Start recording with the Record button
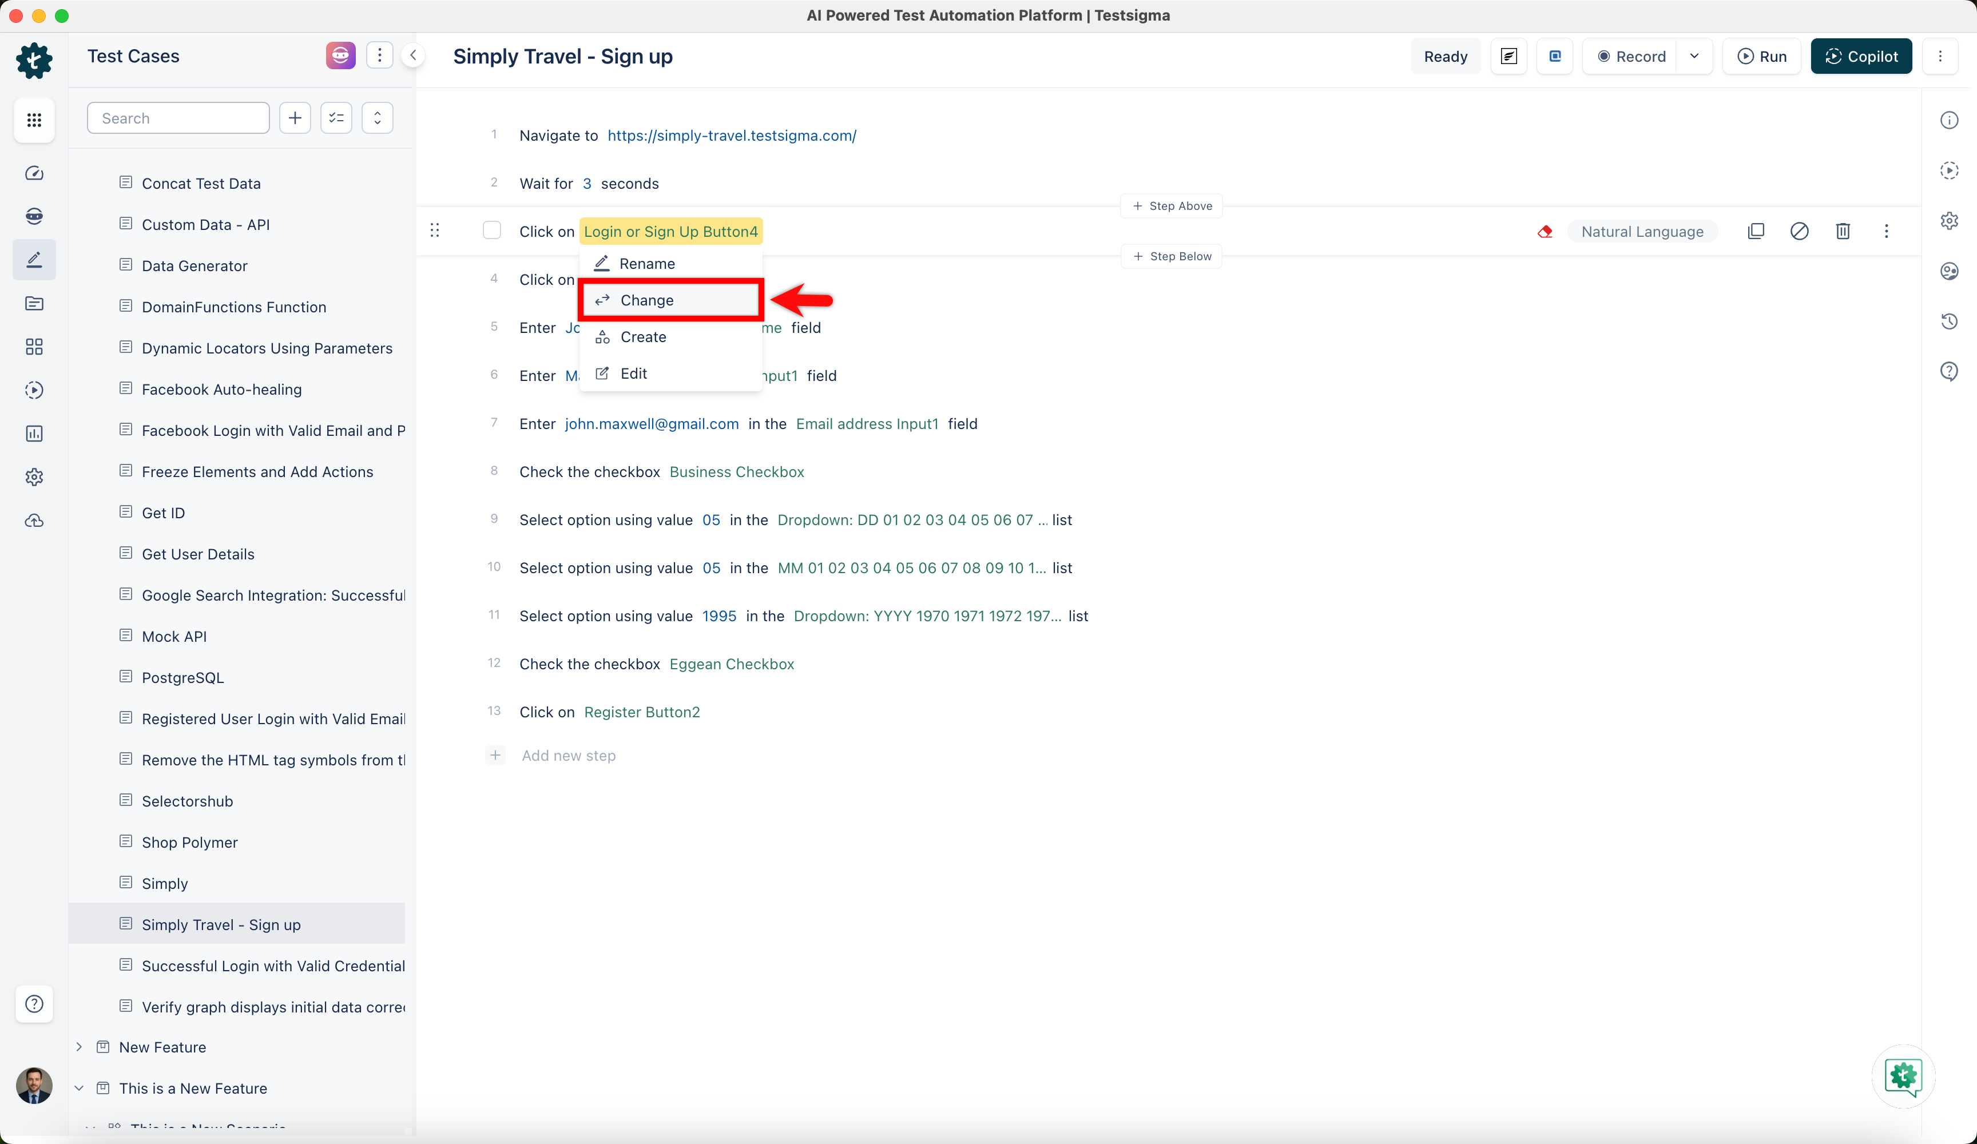This screenshot has width=1977, height=1144. (1631, 57)
